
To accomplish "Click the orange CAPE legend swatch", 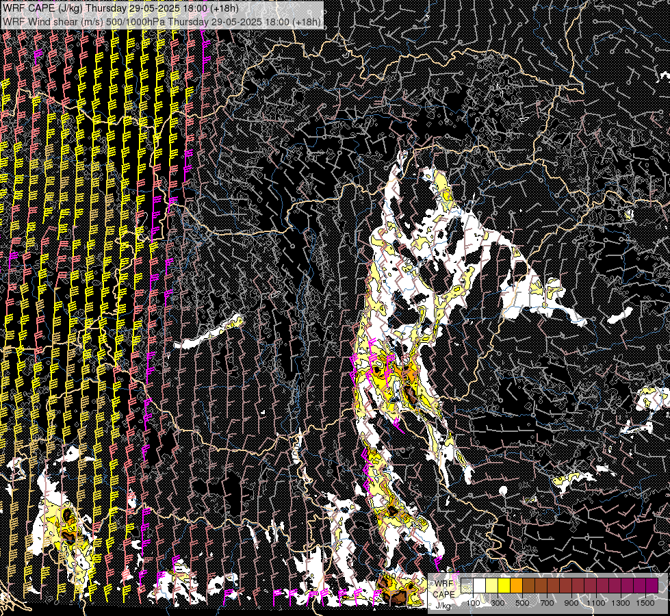I will point(516,585).
